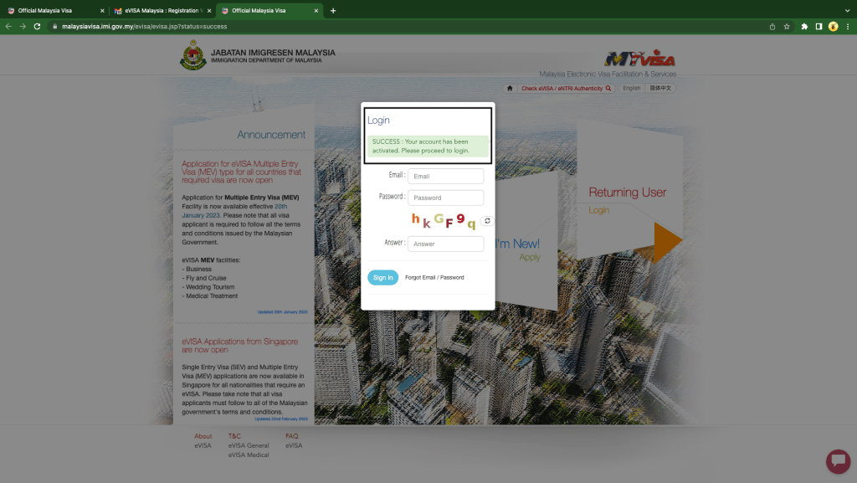Click the address bar URL
Viewport: 857px width, 483px height.
click(144, 26)
